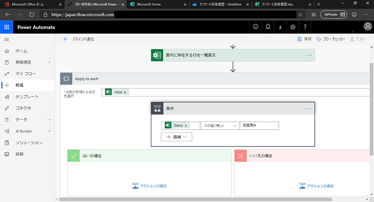Click the Power Automate title
This screenshot has height=202, width=374.
coord(36,27)
